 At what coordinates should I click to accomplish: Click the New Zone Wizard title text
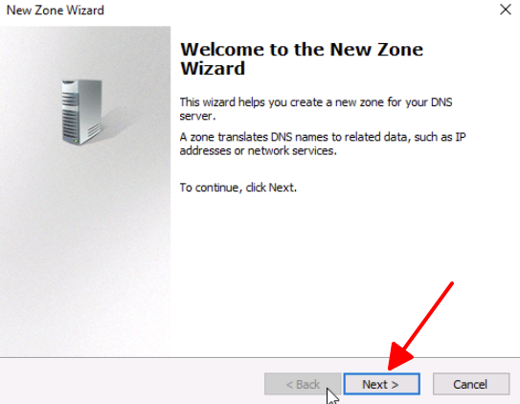(x=56, y=11)
